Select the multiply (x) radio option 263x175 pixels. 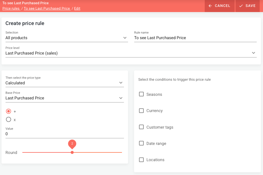point(8,120)
